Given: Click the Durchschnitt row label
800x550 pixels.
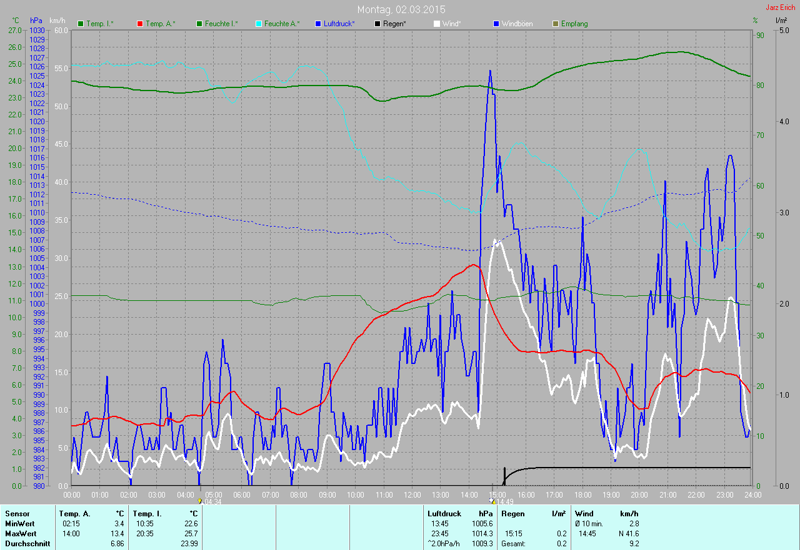Looking at the screenshot, I should click(26, 544).
